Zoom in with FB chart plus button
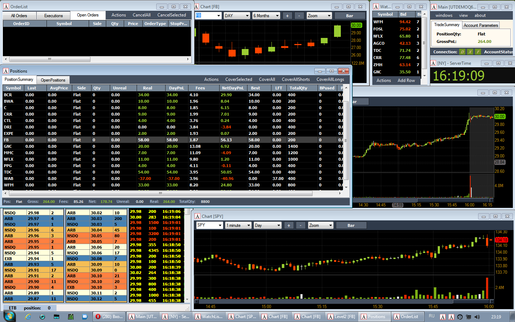This screenshot has height=322, width=515. coord(287,16)
